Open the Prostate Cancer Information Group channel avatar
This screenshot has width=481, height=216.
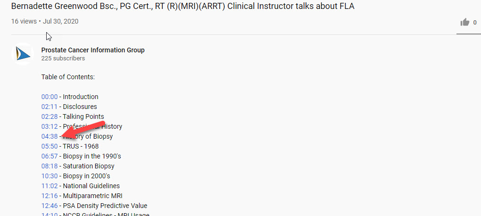click(x=22, y=54)
